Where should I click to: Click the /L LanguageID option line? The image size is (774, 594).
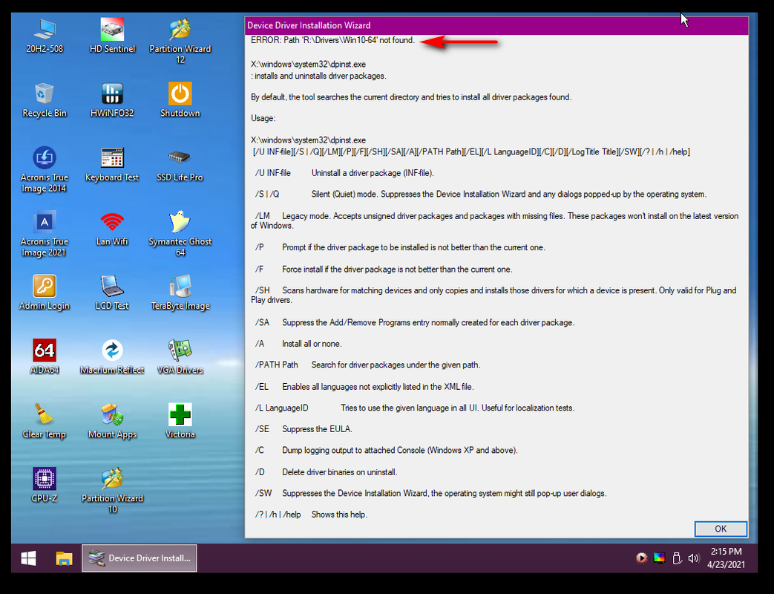(415, 408)
